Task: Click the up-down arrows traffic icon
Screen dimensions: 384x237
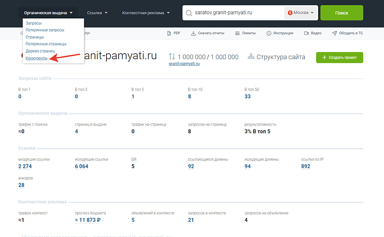Action: coord(172,57)
